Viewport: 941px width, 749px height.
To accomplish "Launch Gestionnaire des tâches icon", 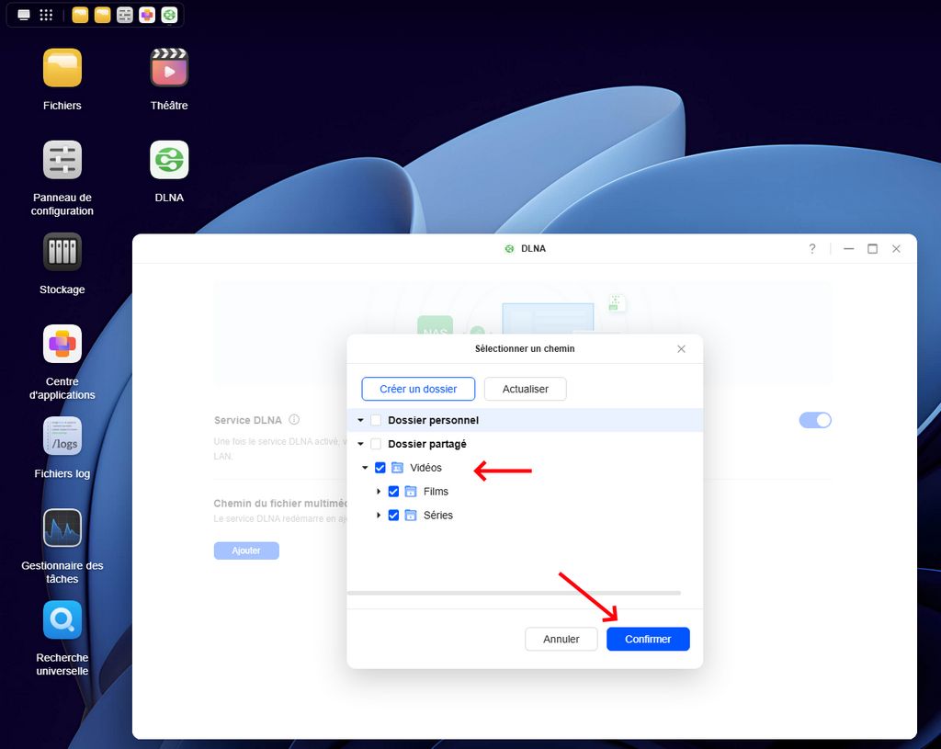I will [x=62, y=528].
